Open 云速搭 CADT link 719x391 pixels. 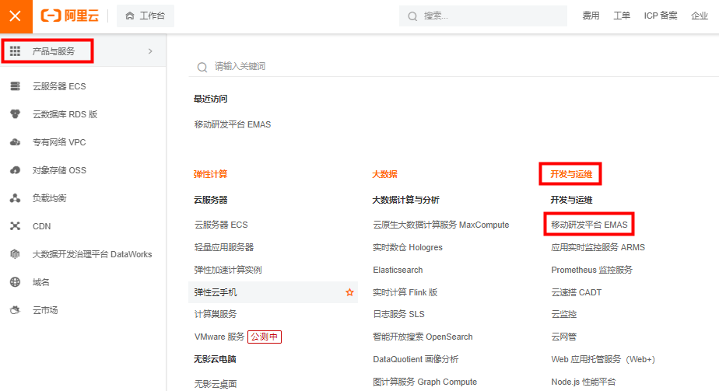click(577, 292)
